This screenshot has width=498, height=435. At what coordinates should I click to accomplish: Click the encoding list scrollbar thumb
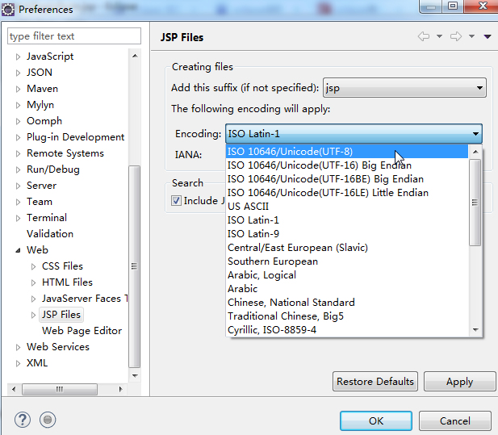(475, 203)
